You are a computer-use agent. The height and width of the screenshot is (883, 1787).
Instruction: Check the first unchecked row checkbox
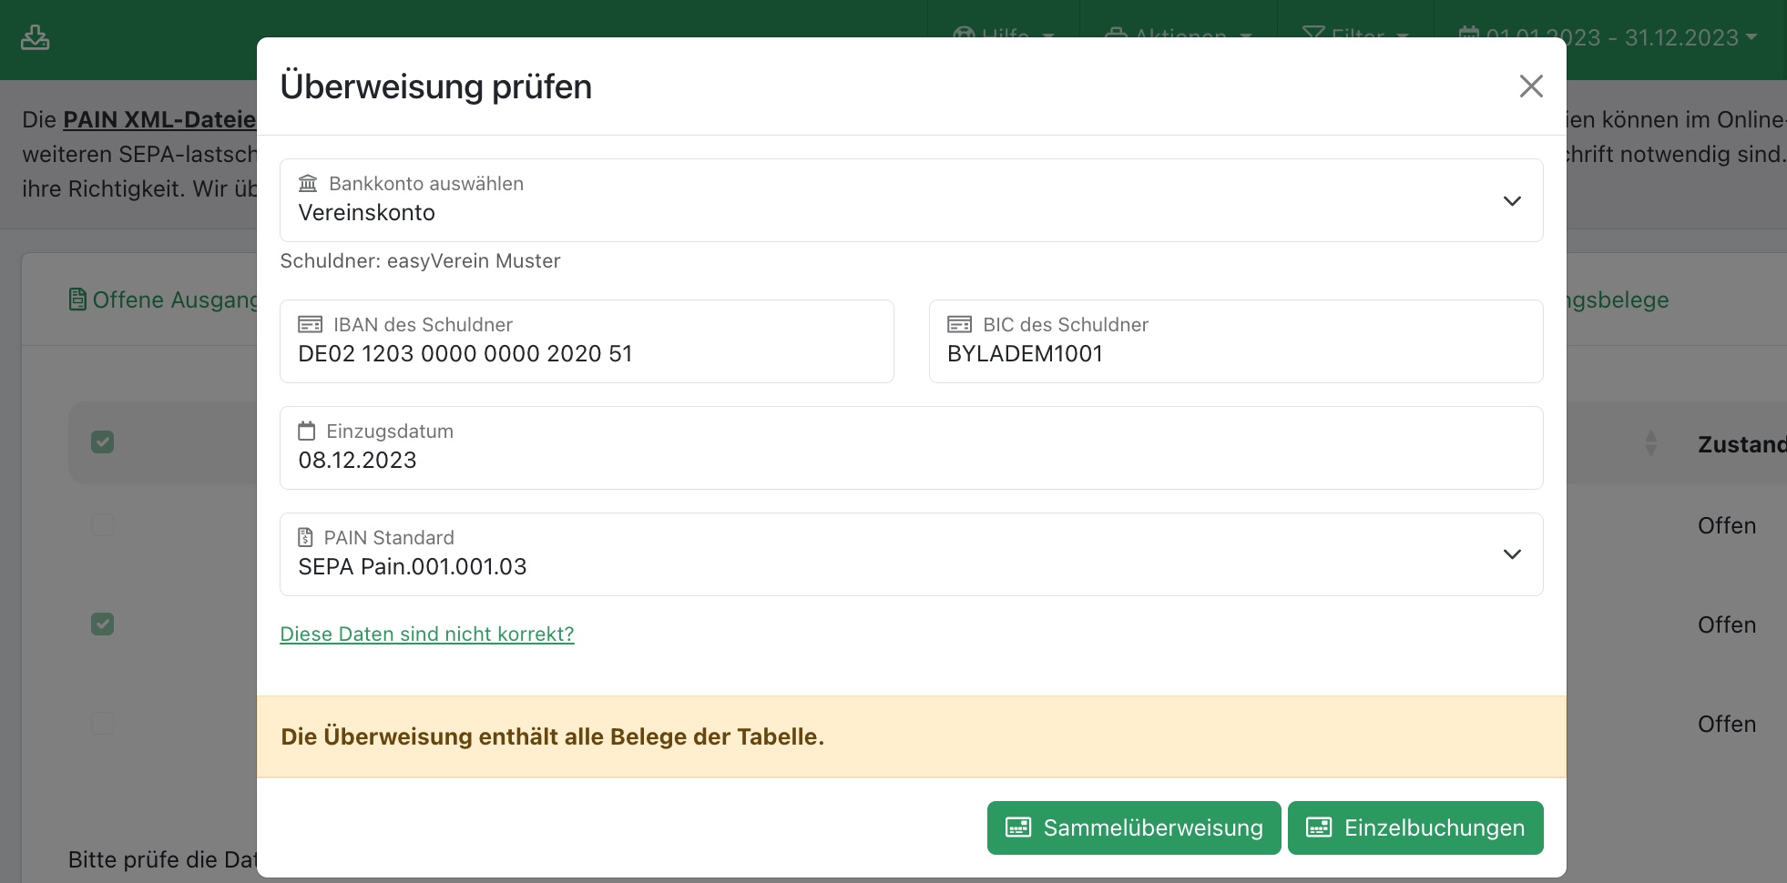(103, 525)
